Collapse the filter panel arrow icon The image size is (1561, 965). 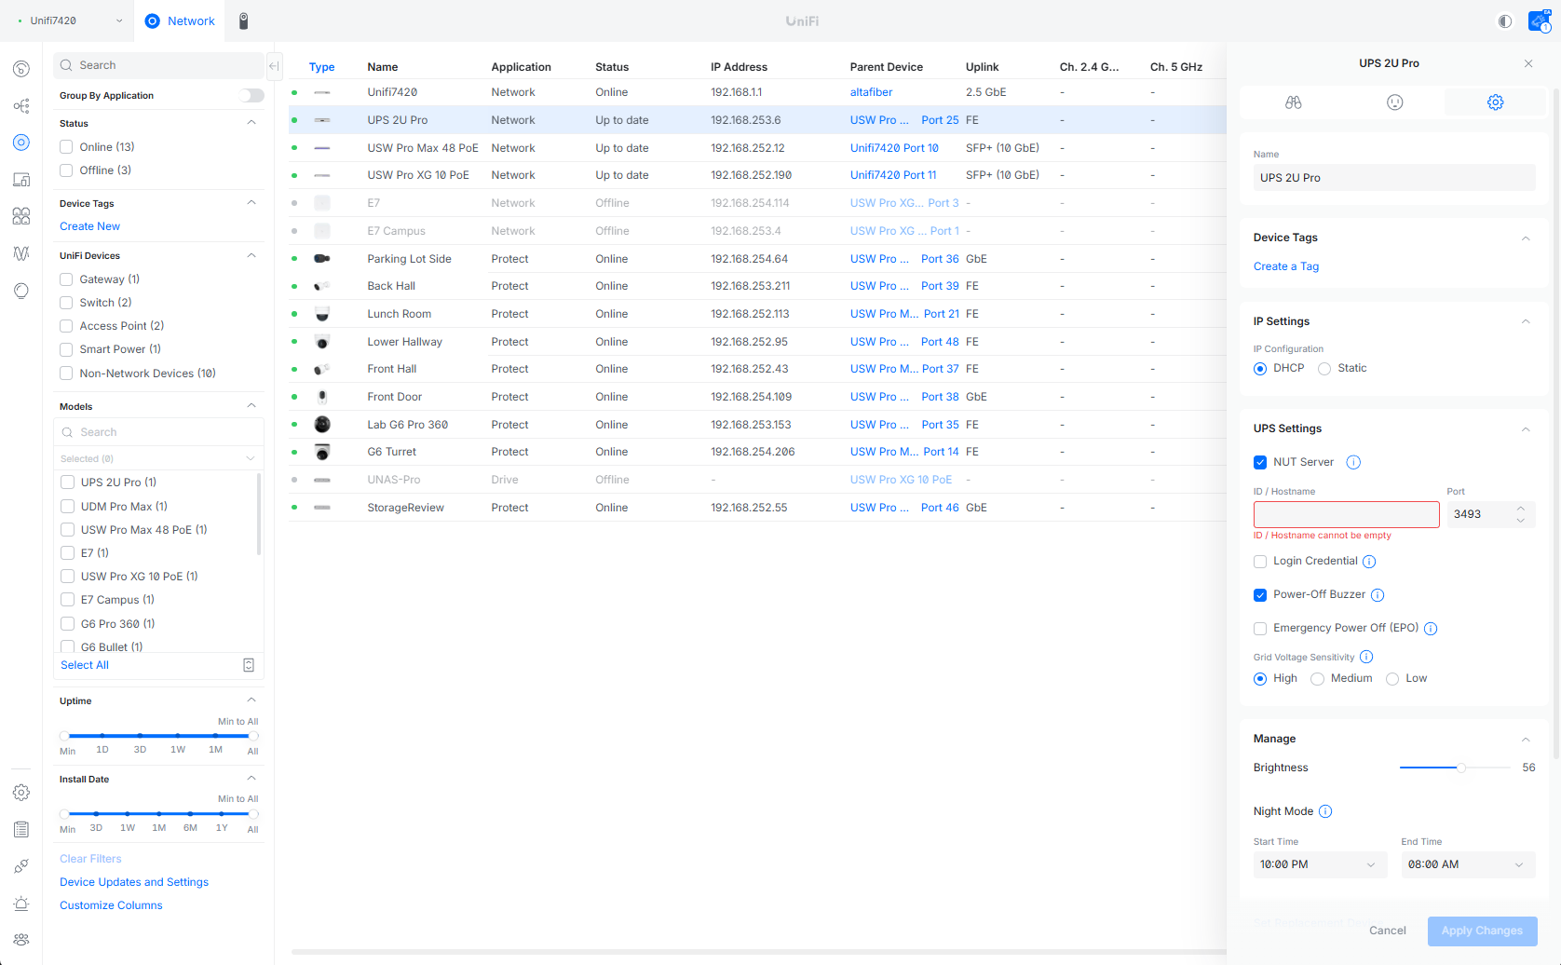point(274,65)
